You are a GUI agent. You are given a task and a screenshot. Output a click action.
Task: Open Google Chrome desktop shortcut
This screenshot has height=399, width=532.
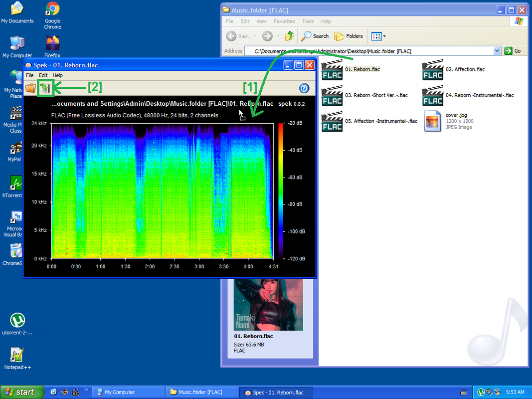coord(52,15)
